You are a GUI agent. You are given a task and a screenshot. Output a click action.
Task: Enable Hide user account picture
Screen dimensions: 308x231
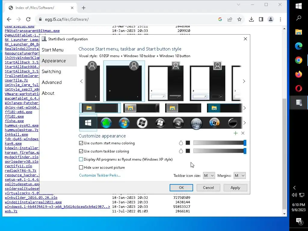pyautogui.click(x=81, y=167)
